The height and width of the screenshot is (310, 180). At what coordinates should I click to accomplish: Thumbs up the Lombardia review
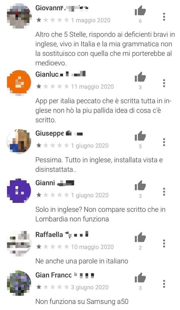coord(140,185)
